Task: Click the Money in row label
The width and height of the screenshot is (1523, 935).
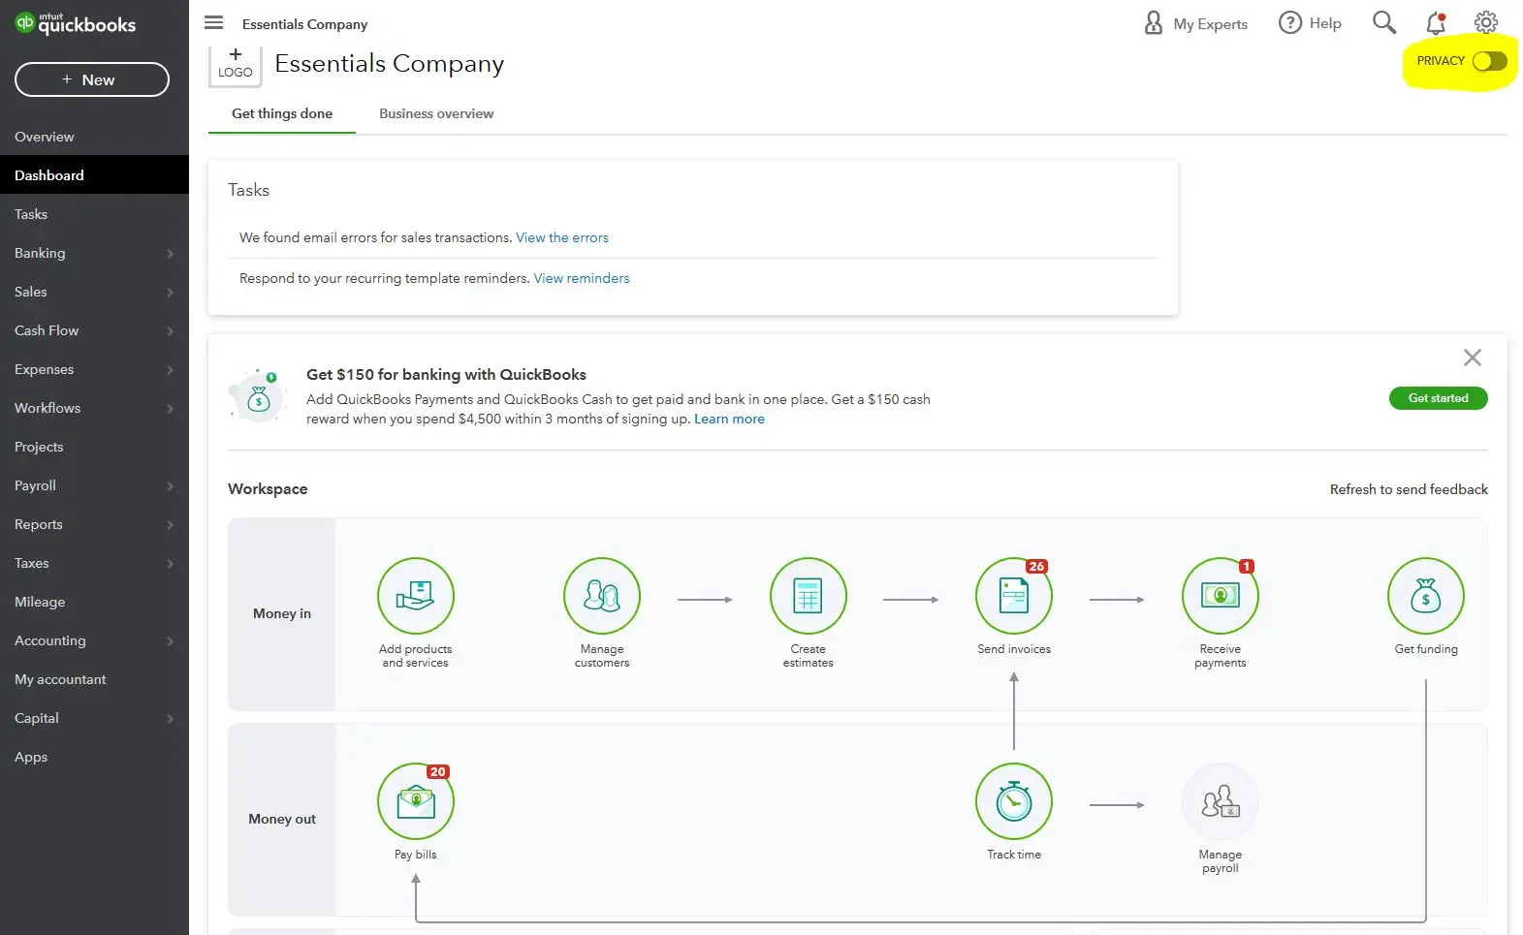Action: (x=282, y=613)
